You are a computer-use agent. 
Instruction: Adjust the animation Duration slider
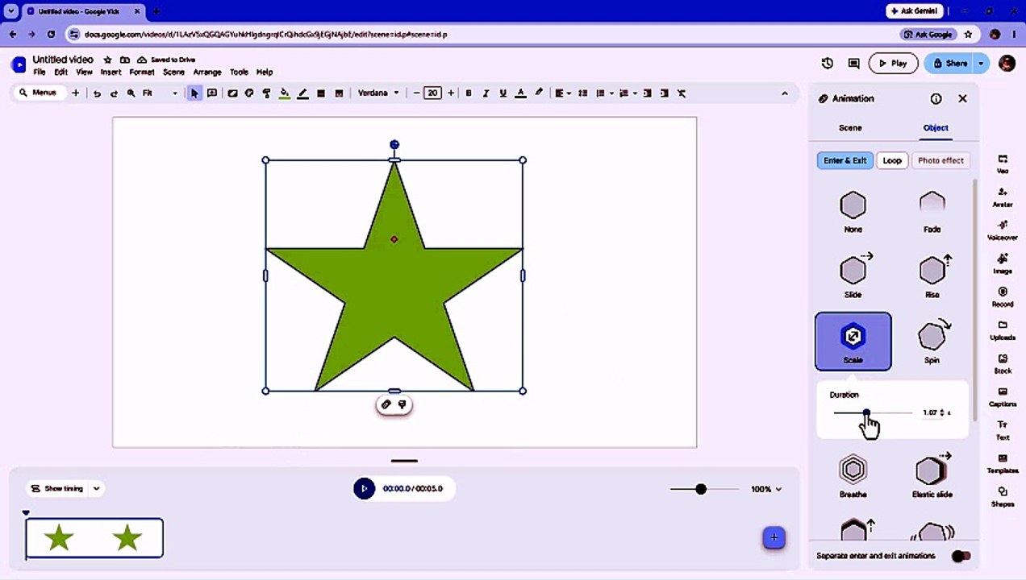coord(873,412)
